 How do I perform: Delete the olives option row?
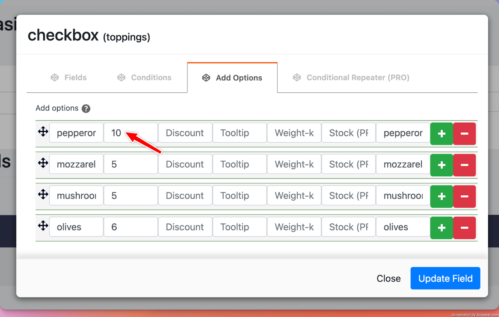point(464,228)
